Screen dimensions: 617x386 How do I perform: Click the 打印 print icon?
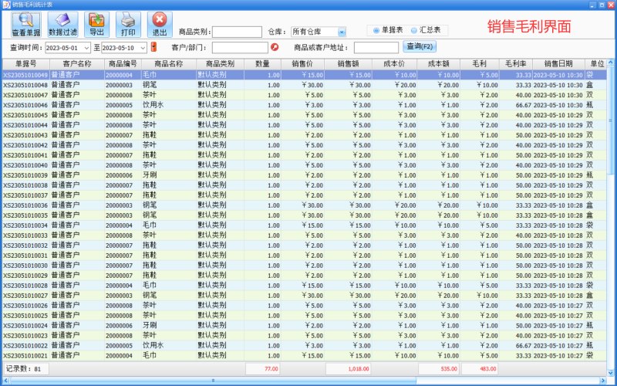128,25
